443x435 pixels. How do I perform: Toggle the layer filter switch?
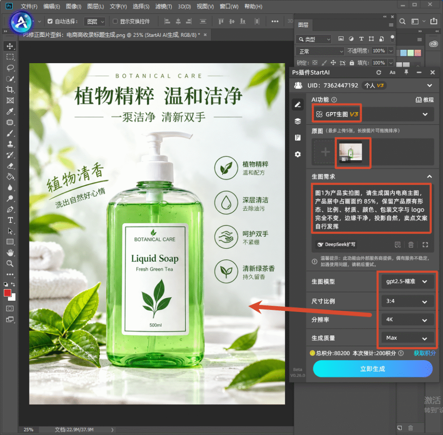(392, 38)
